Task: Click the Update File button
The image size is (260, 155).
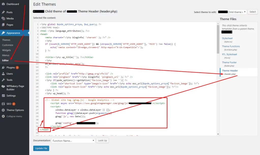Action: pyautogui.click(x=41, y=148)
